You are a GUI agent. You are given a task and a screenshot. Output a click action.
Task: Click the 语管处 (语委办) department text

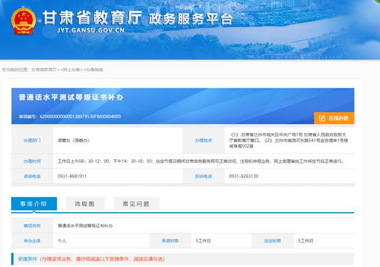[x=72, y=141]
